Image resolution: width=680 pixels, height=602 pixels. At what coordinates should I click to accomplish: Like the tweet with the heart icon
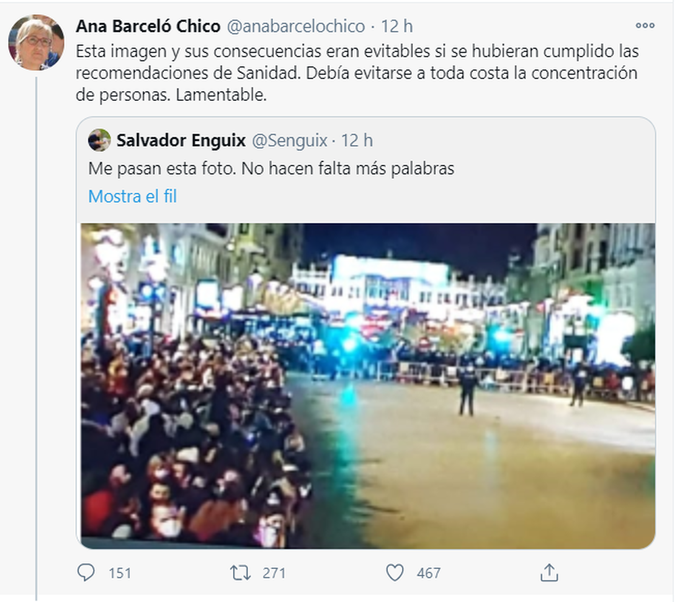click(x=395, y=573)
